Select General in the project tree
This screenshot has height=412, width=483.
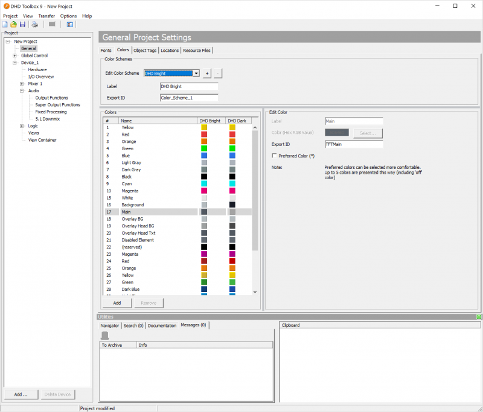(28, 49)
